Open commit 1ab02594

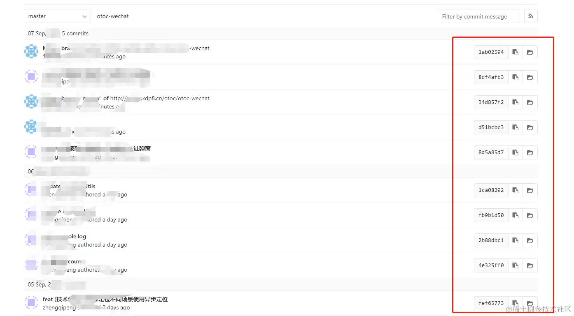(491, 52)
